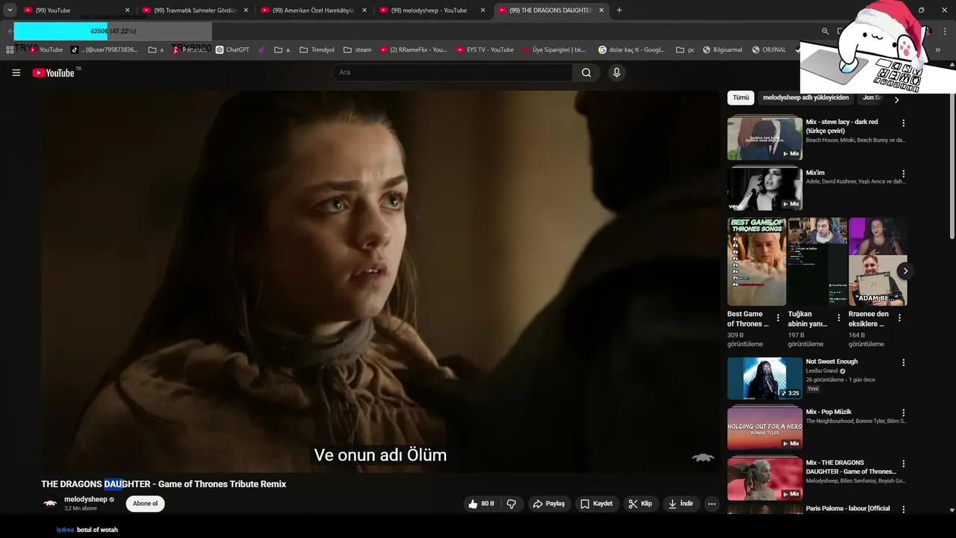Viewport: 956px width, 538px height.
Task: Open the tab search dropdown arrow
Action: coord(10,10)
